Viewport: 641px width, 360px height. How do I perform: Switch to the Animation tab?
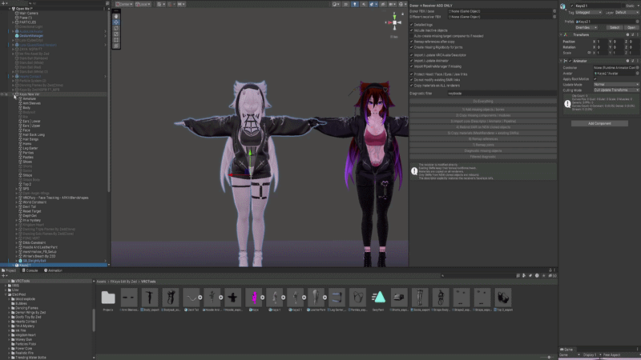point(53,270)
